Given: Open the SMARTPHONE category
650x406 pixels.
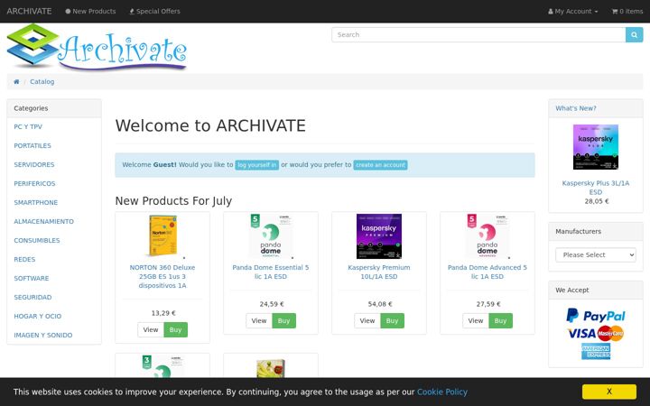Looking at the screenshot, I should tap(35, 203).
